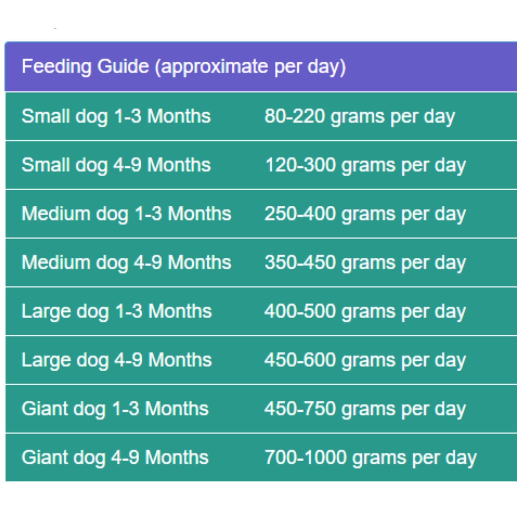Select the Large dog 4-9 Months label
This screenshot has width=517, height=517.
coord(116,360)
